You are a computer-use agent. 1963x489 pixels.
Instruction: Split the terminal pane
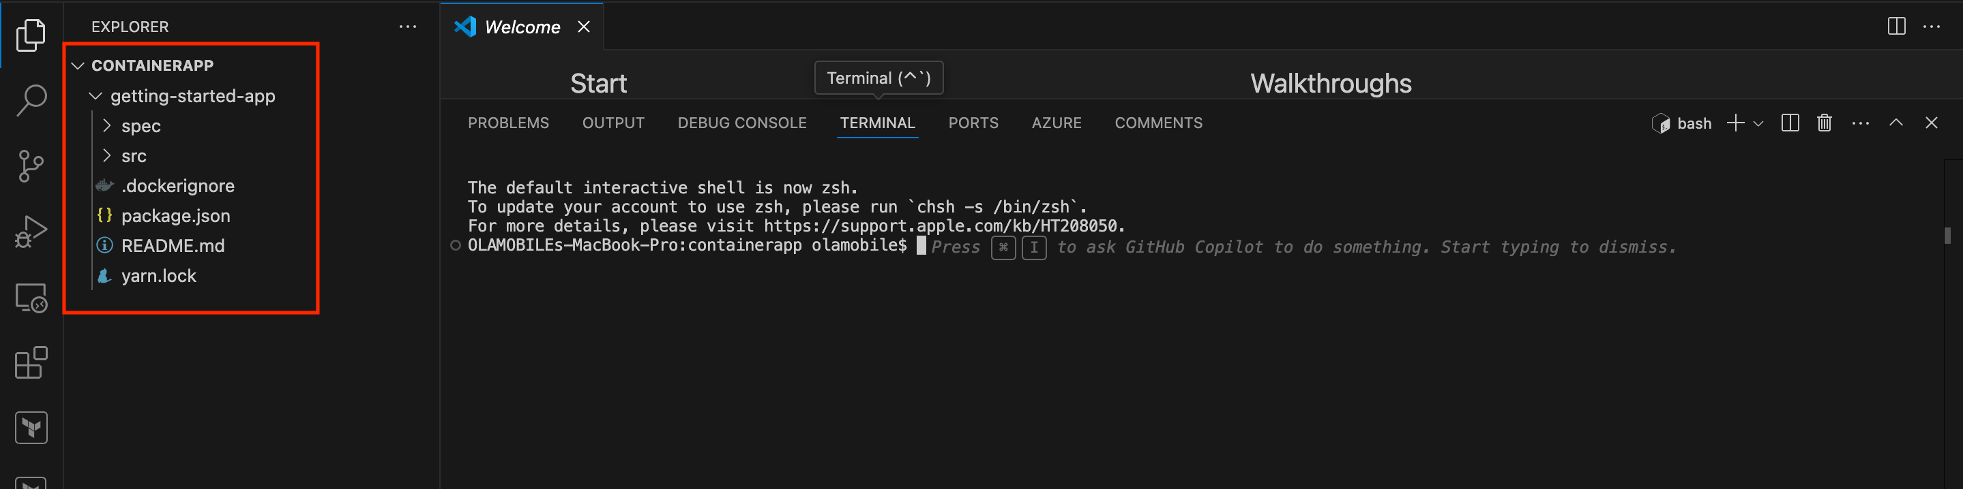(1790, 123)
